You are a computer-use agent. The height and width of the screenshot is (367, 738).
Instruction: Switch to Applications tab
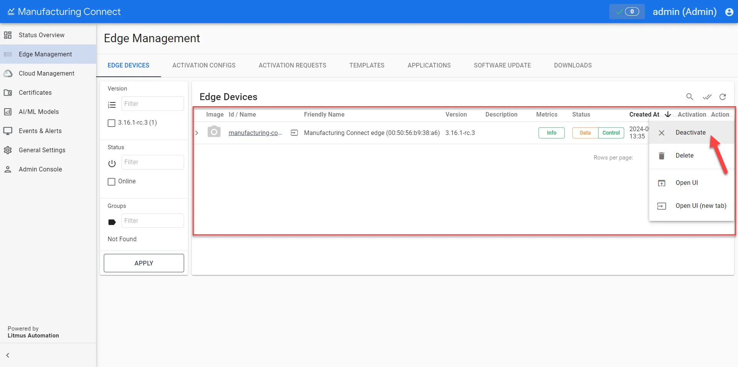click(429, 65)
